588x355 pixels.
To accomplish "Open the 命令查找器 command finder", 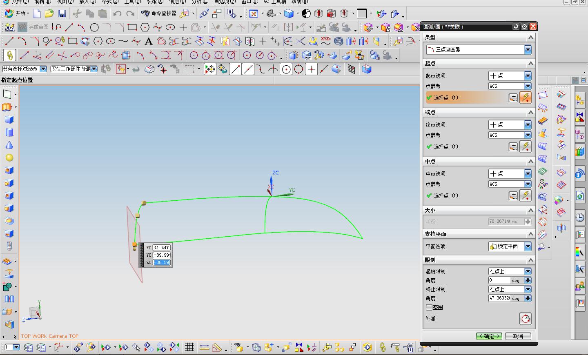I will coord(159,13).
